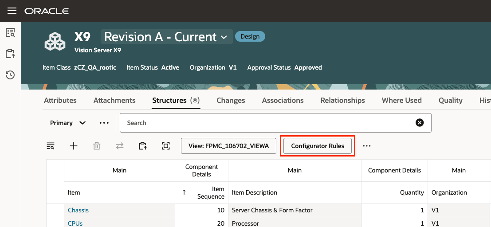Open the hamburger navigation menu
Viewport: 491px width, 227px height.
point(12,11)
